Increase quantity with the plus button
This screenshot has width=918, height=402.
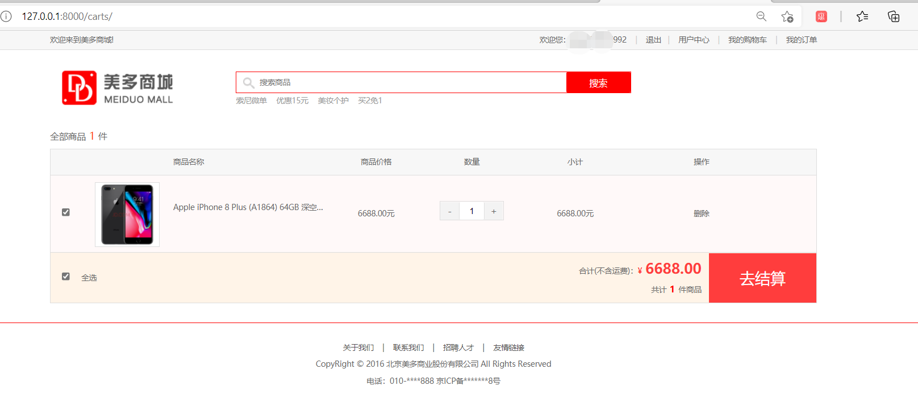tap(494, 211)
